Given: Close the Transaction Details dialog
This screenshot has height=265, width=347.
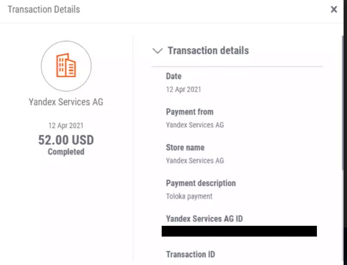Looking at the screenshot, I should click(x=334, y=9).
